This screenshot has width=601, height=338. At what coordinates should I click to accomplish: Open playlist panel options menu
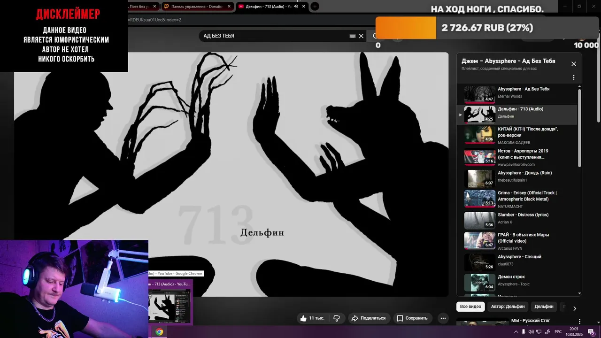click(x=573, y=77)
